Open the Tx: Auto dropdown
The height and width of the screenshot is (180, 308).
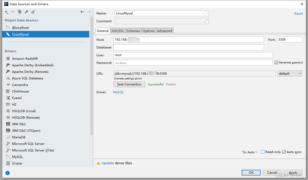[x=250, y=152]
